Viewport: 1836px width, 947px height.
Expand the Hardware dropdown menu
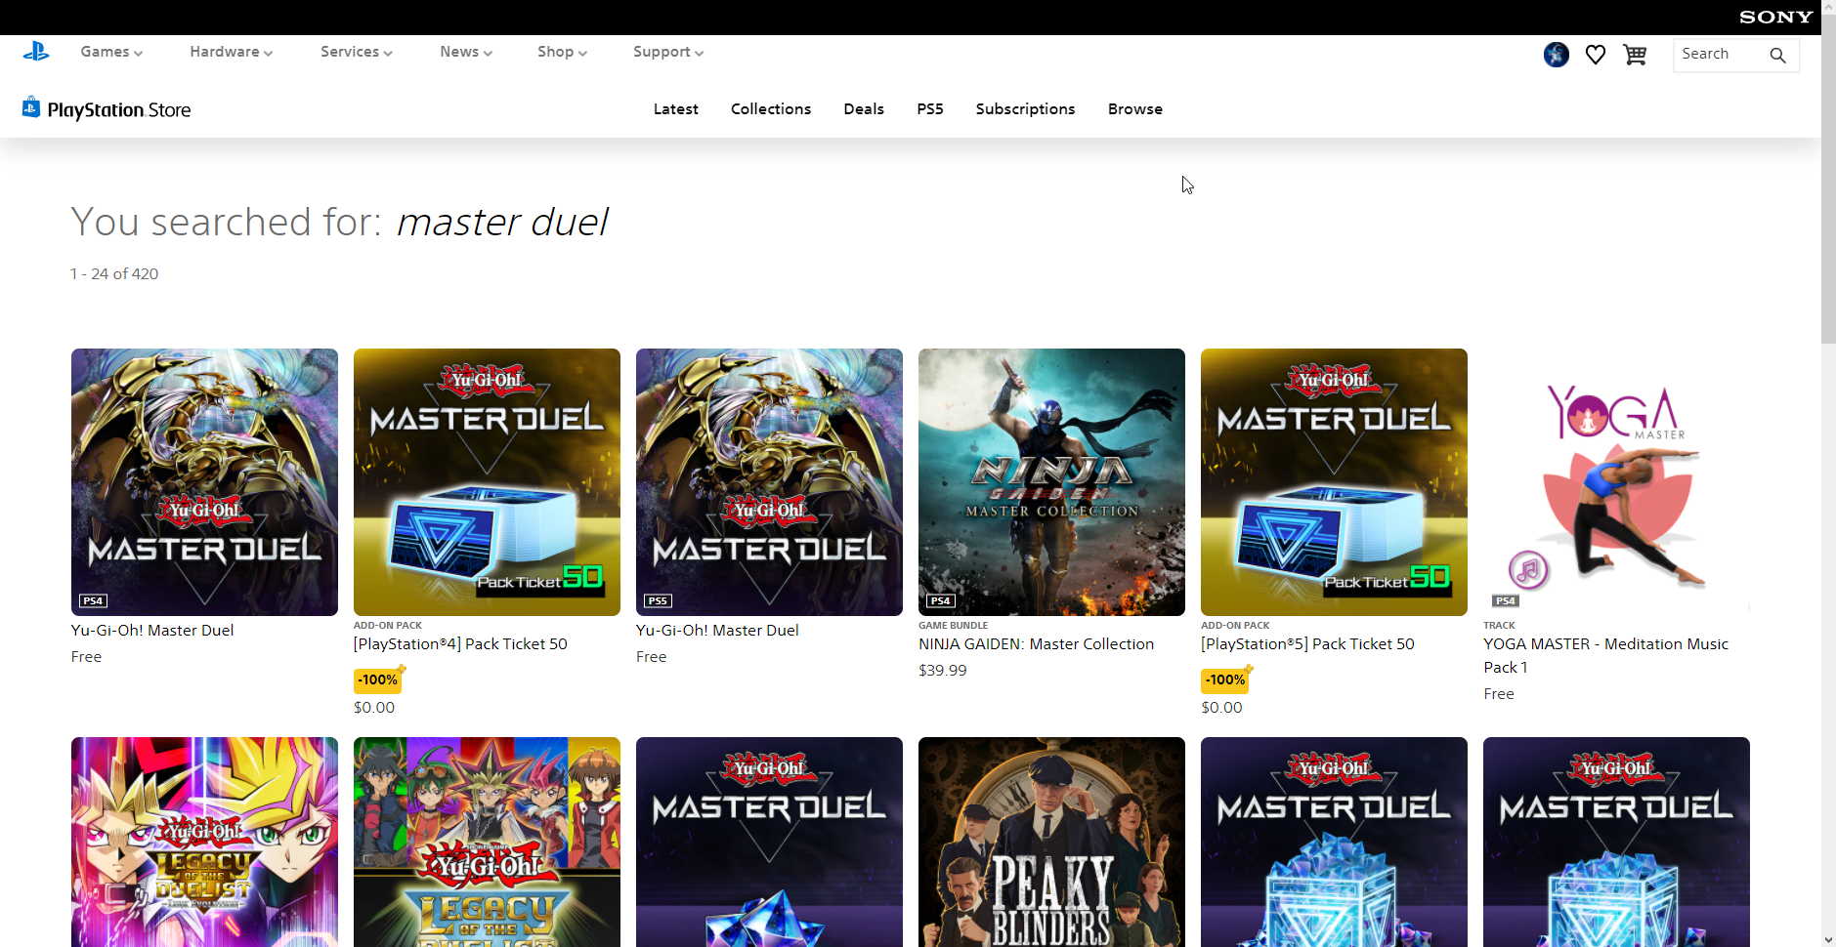click(232, 52)
